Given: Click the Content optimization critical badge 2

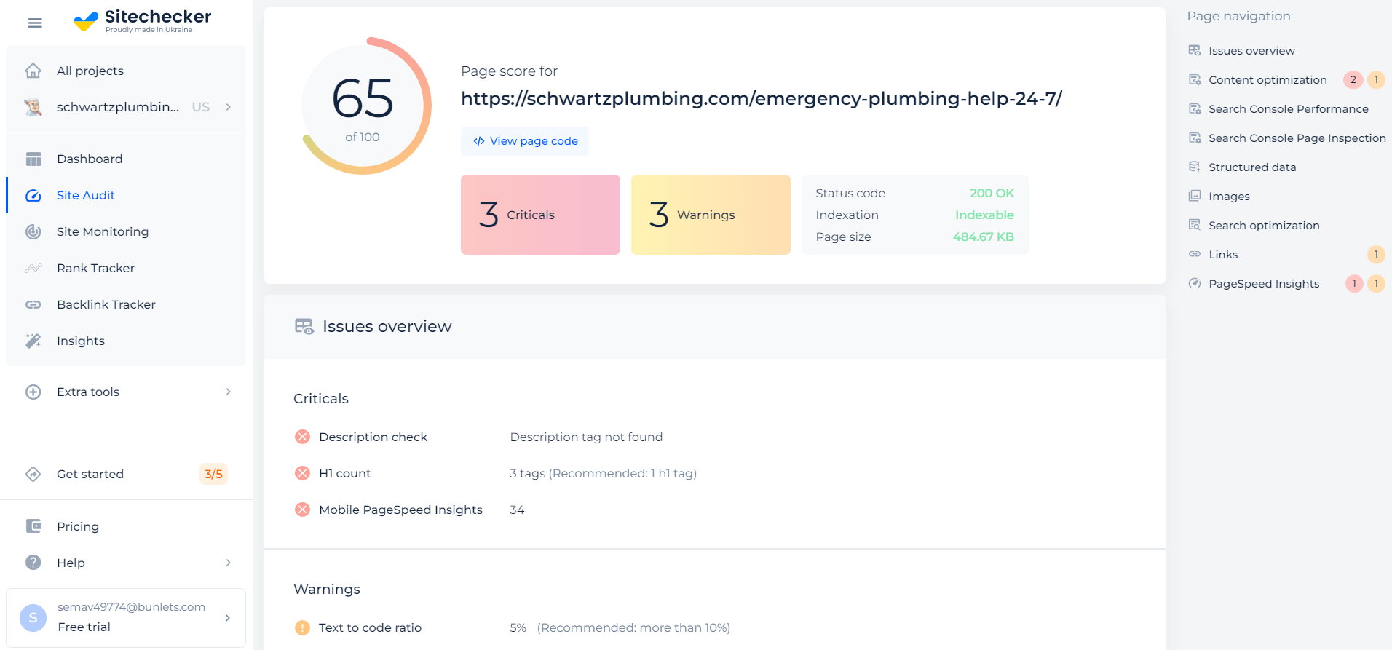Looking at the screenshot, I should (1353, 80).
